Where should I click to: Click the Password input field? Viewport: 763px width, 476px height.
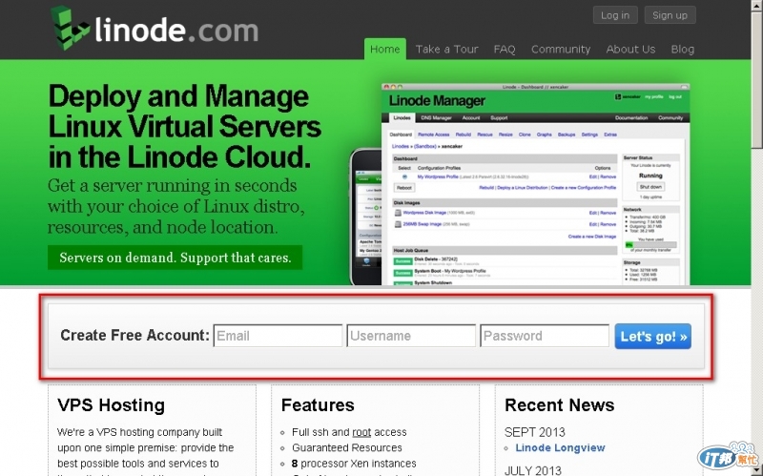(x=545, y=336)
